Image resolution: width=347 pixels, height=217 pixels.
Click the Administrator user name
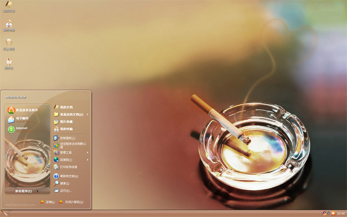pyautogui.click(x=16, y=97)
